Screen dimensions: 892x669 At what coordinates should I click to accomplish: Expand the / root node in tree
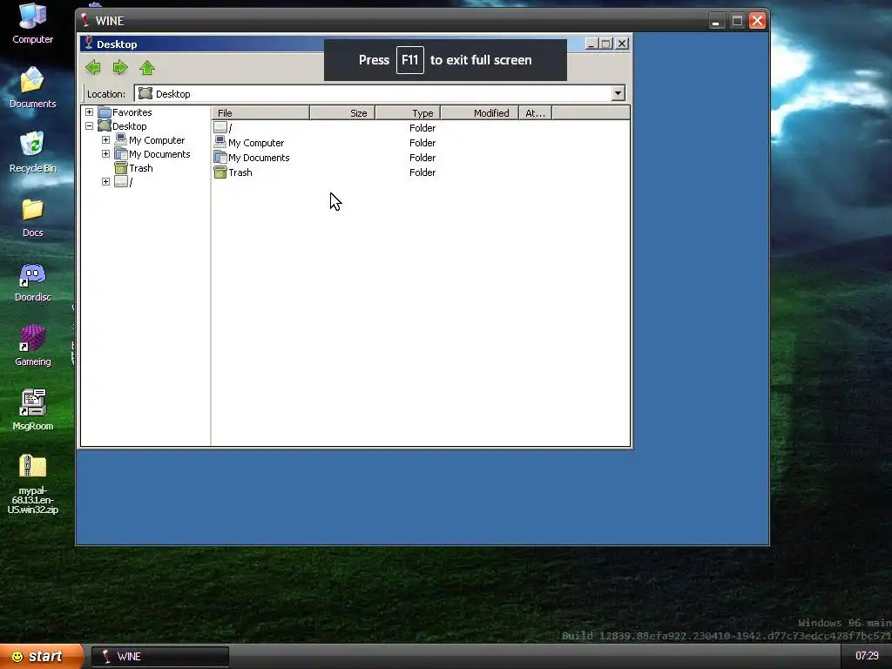coord(105,182)
